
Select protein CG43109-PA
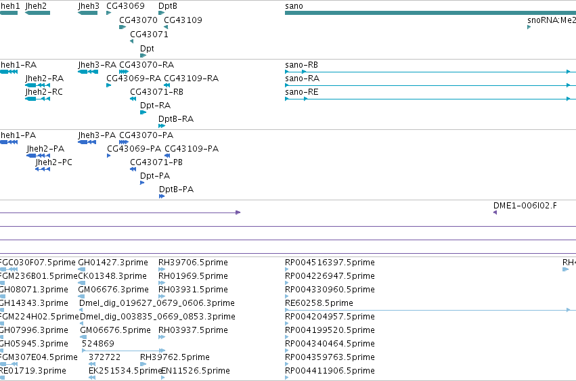(x=192, y=149)
